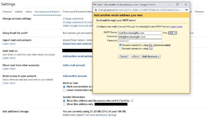
Task: Select 'Mark conversation as read' option
Action: pyautogui.click(x=64, y=87)
